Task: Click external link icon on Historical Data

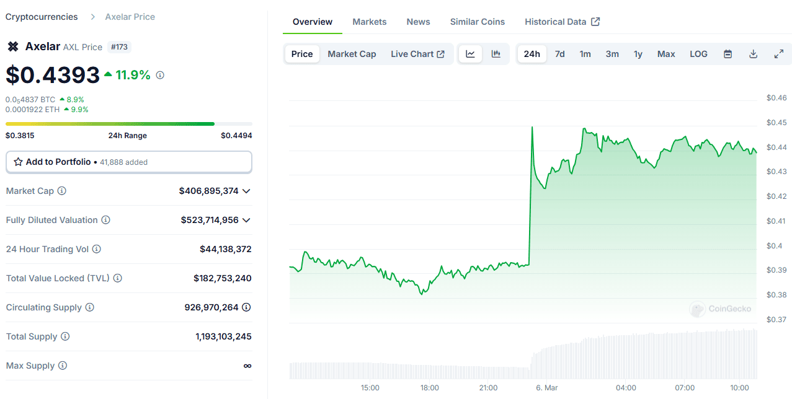Action: (x=595, y=22)
